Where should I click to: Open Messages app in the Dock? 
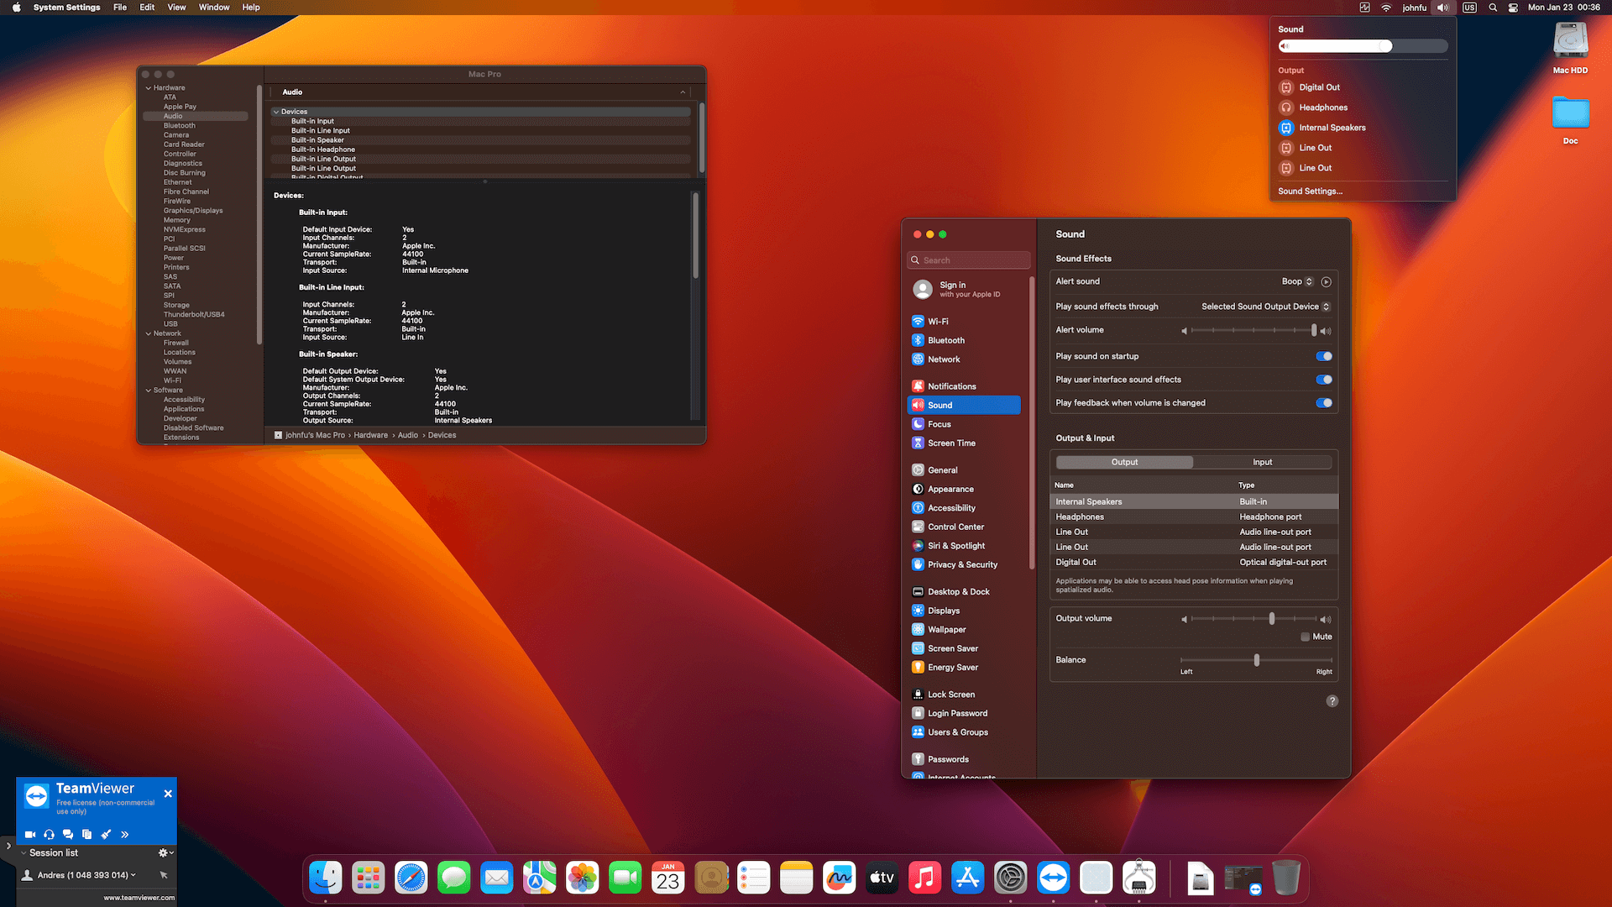click(454, 878)
